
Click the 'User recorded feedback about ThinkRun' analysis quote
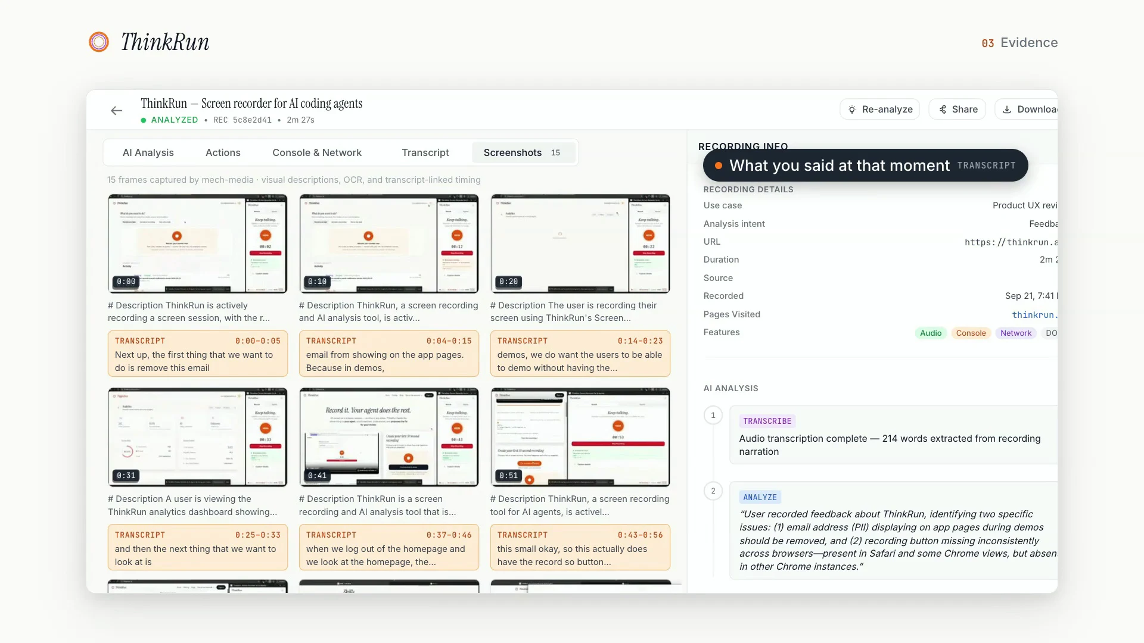click(x=898, y=541)
